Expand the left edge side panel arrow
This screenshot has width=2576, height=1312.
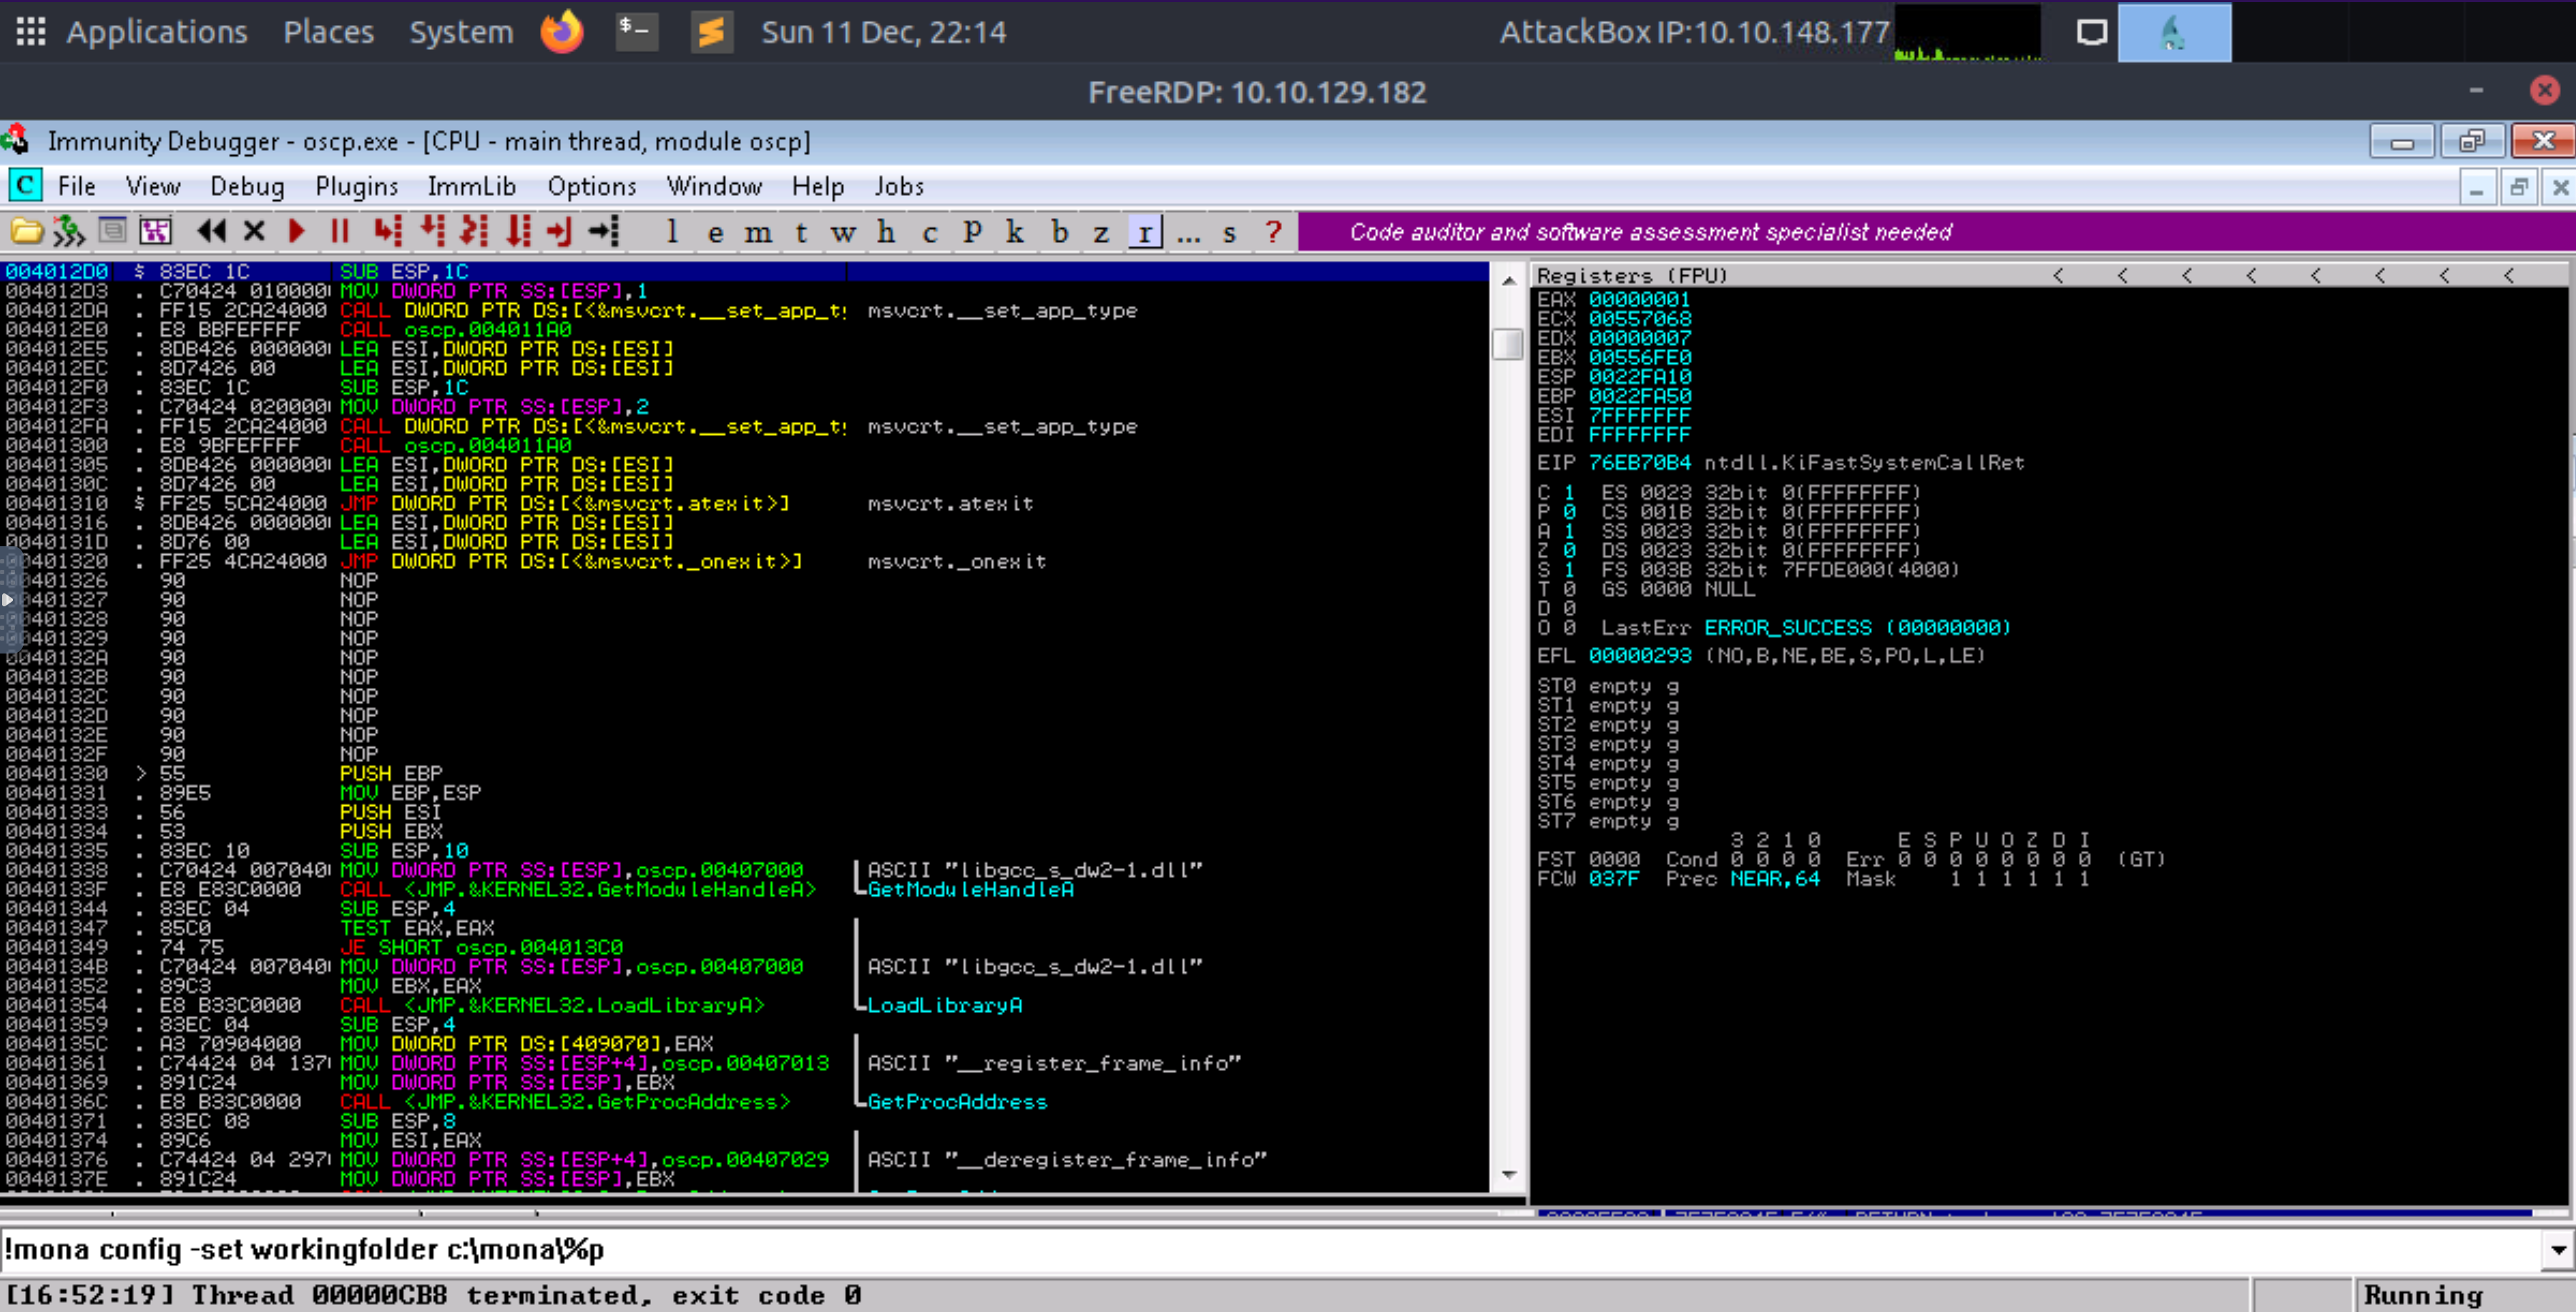coord(8,600)
